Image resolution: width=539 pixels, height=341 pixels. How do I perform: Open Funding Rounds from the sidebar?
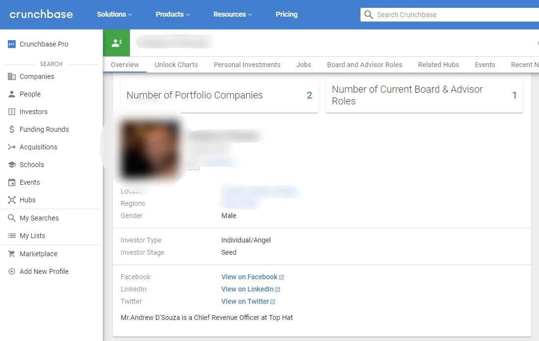(12, 129)
